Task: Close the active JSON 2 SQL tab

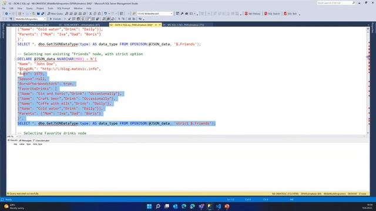Action: tap(160, 25)
